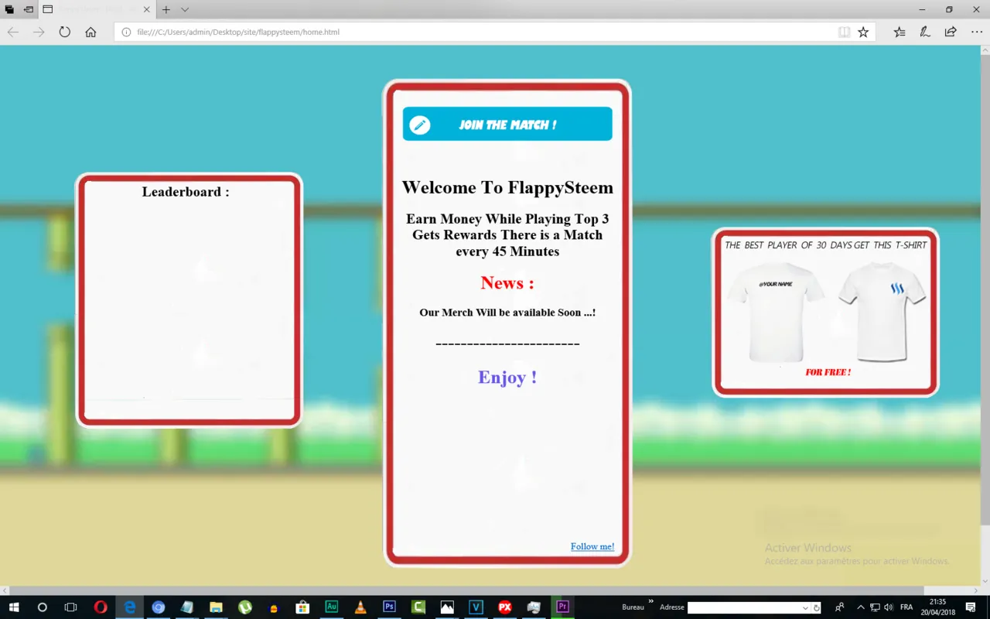
Task: Open the clock showing 21:35
Action: point(937,607)
